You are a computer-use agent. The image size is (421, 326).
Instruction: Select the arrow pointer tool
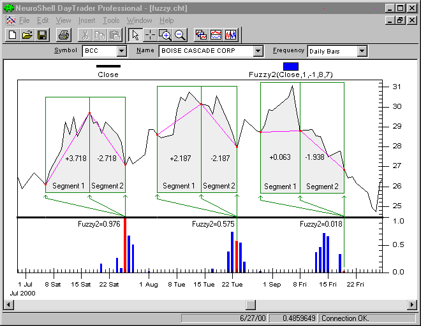[134, 35]
